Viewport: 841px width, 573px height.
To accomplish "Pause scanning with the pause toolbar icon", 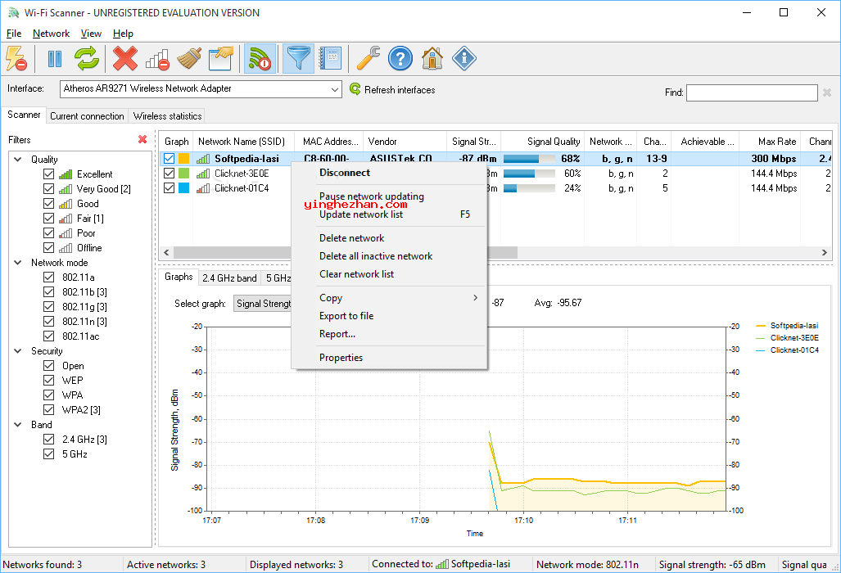I will click(x=55, y=58).
